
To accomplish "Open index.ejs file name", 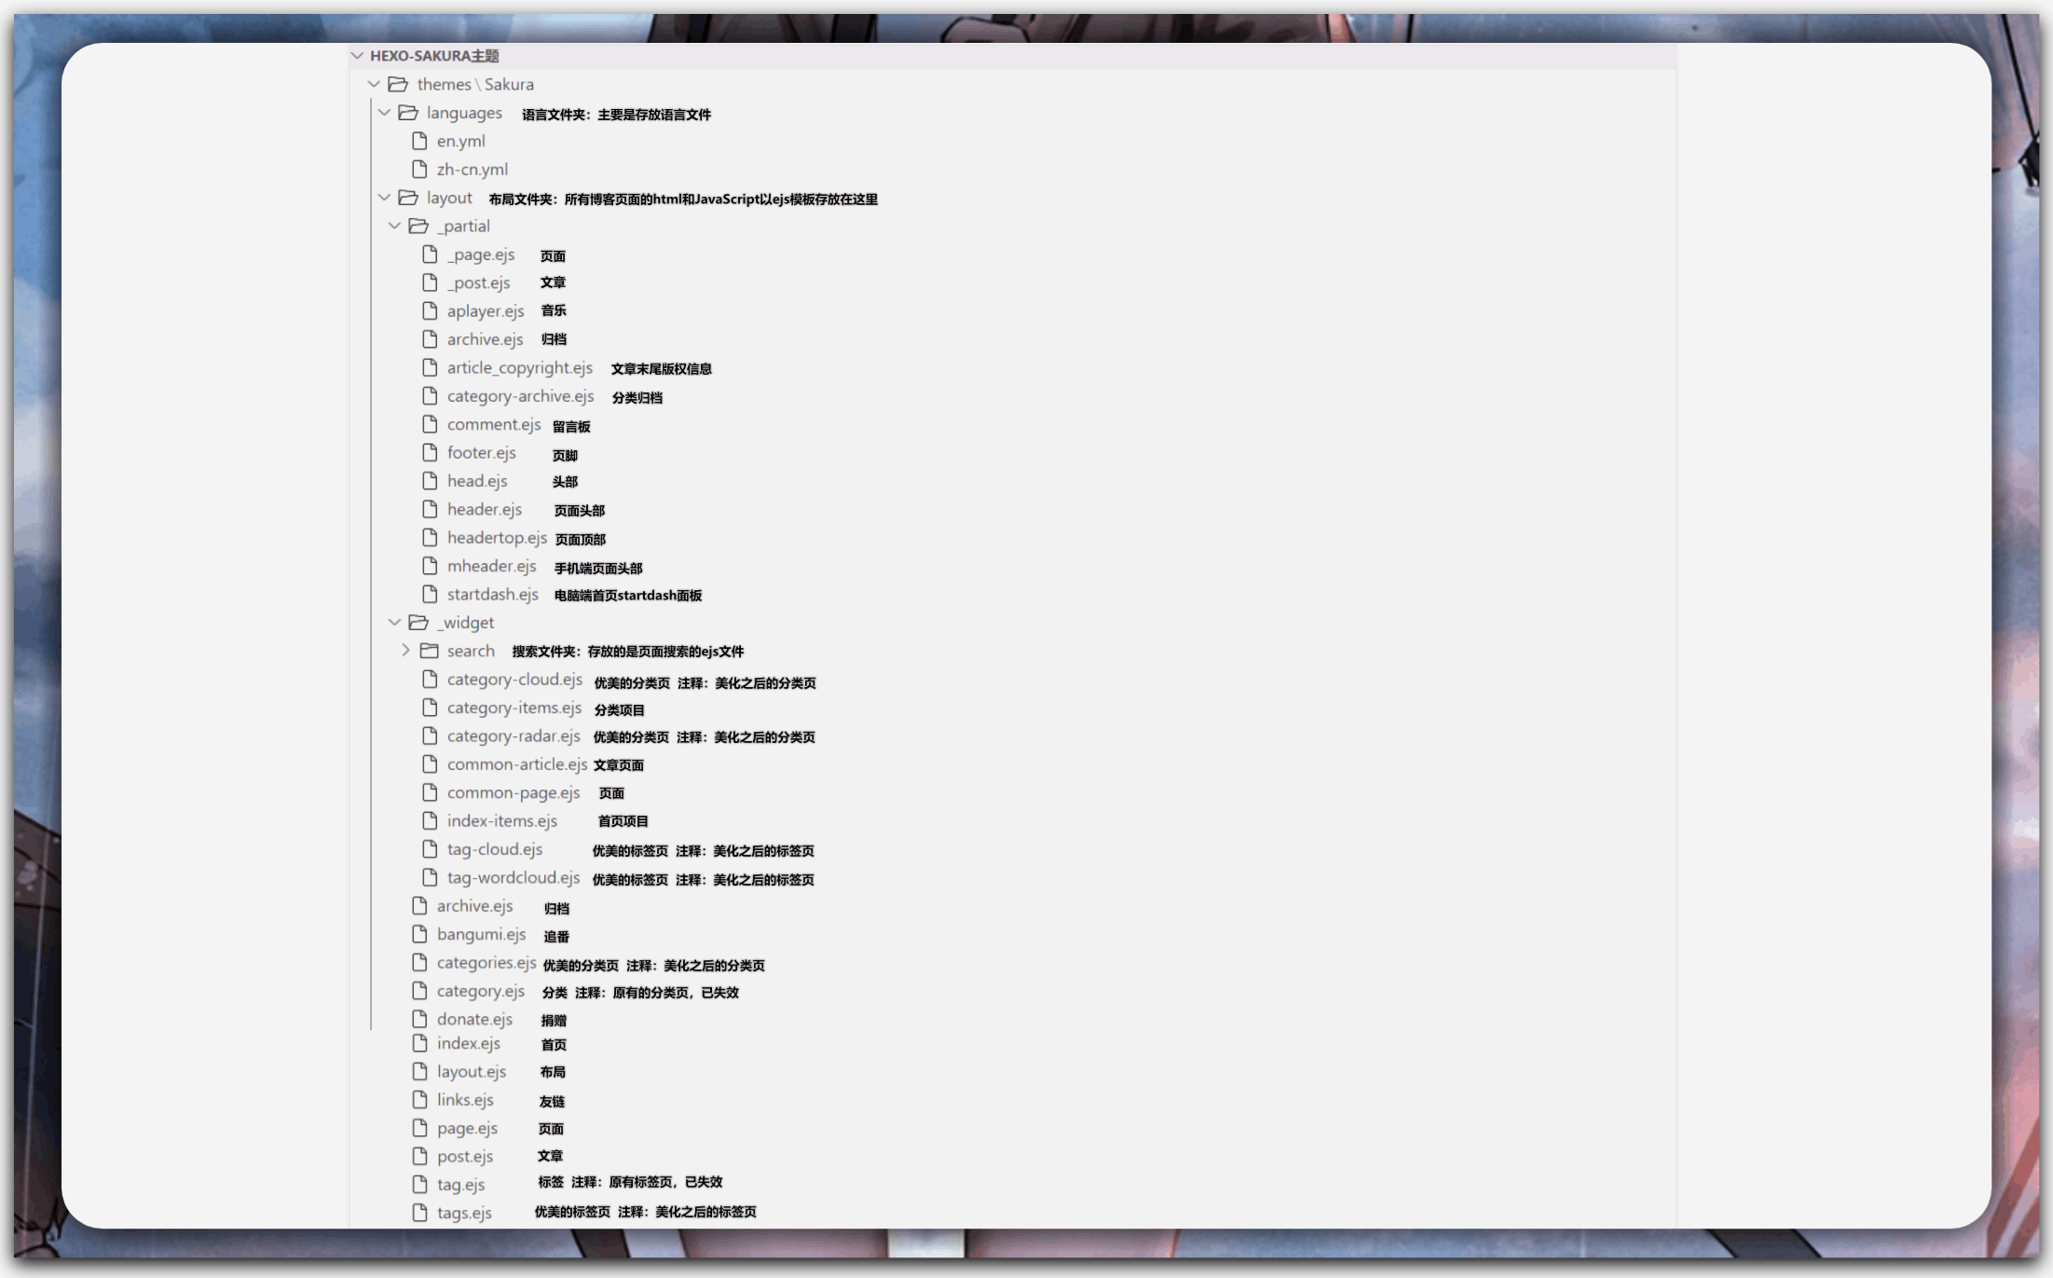I will pos(469,1043).
